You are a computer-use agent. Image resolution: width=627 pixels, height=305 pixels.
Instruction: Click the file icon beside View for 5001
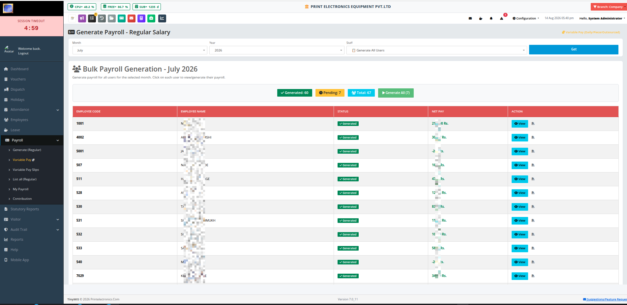[533, 151]
